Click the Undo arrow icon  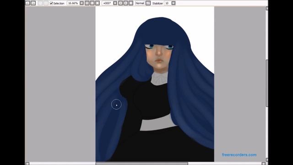(x=27, y=3)
